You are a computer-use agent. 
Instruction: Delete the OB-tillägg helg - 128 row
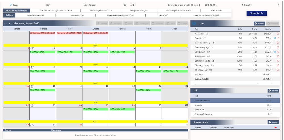[x=278, y=70]
